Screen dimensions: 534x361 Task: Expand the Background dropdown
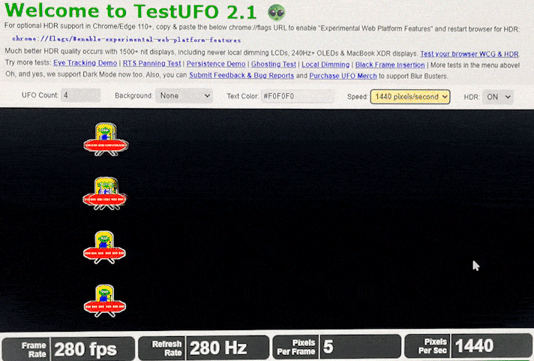184,96
